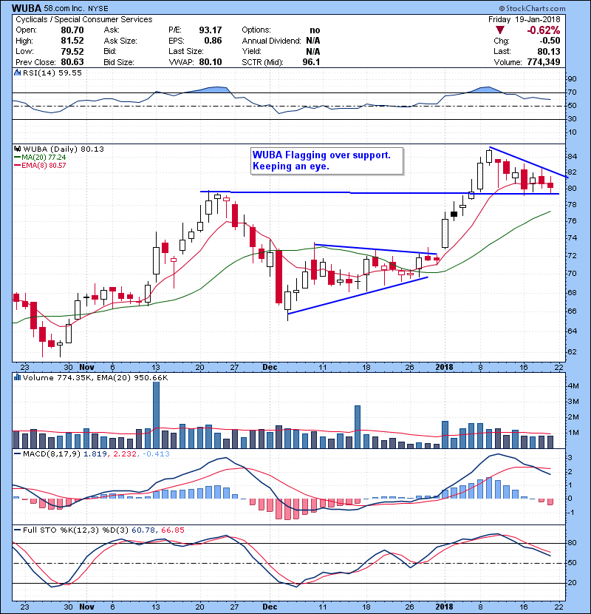Image resolution: width=591 pixels, height=614 pixels.
Task: Click the 62 price level on the axis
Action: (572, 351)
